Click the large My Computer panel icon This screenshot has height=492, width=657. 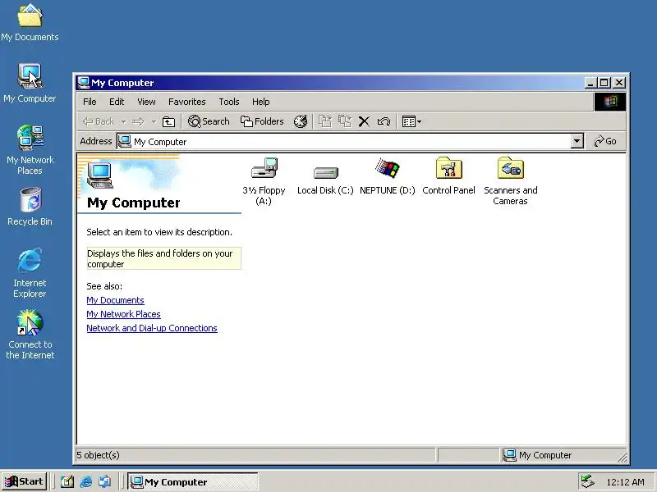[99, 175]
